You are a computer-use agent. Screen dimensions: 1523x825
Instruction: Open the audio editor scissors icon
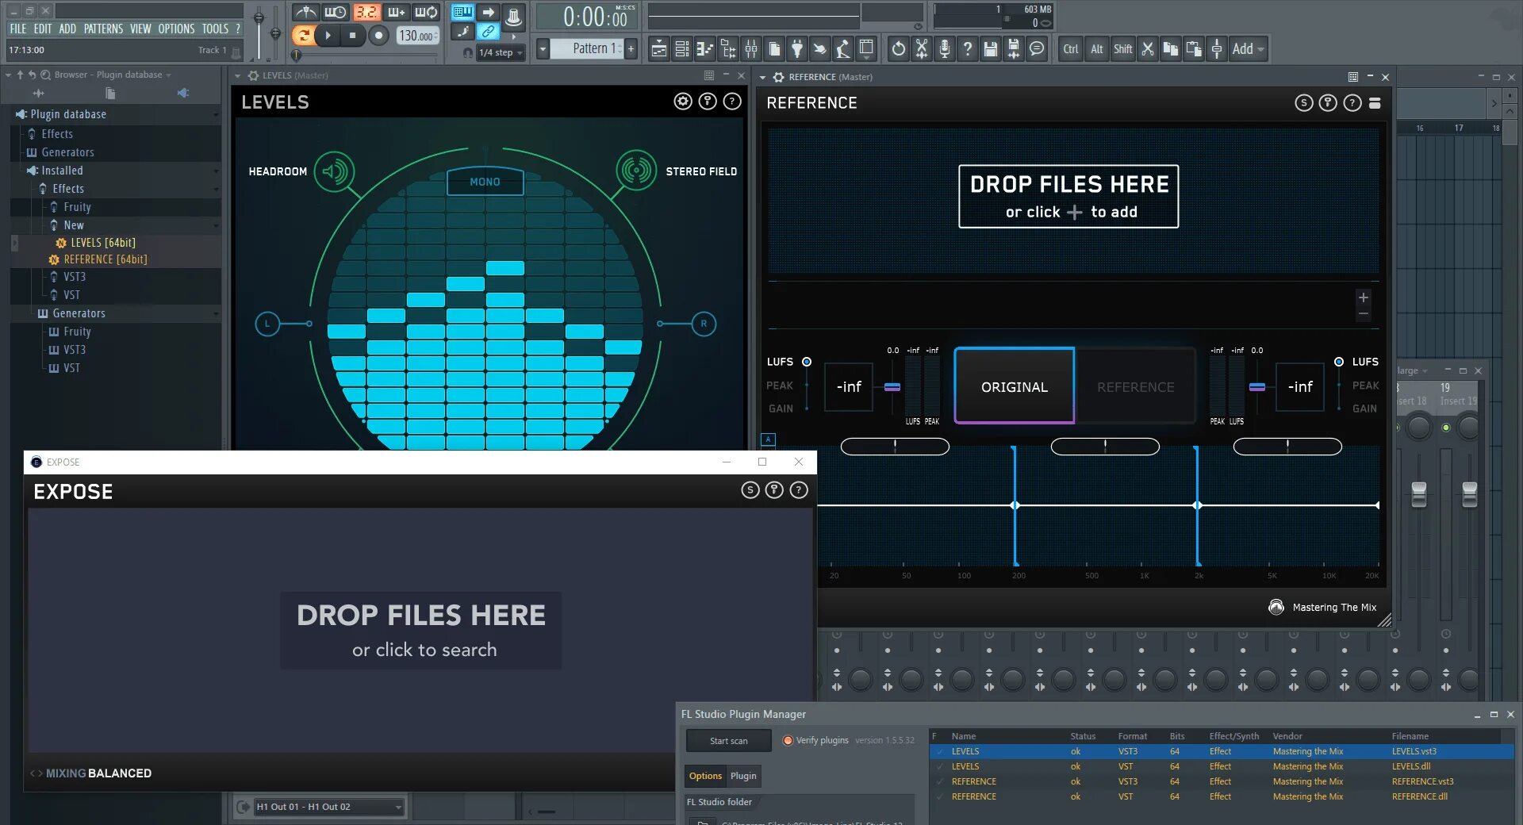click(921, 49)
